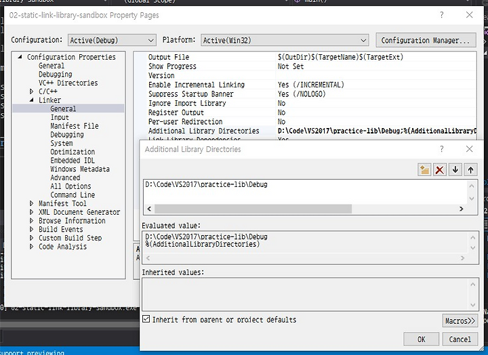The width and height of the screenshot is (488, 355).
Task: Click the Yes (/INCREMENTAL) value
Action: tap(311, 85)
